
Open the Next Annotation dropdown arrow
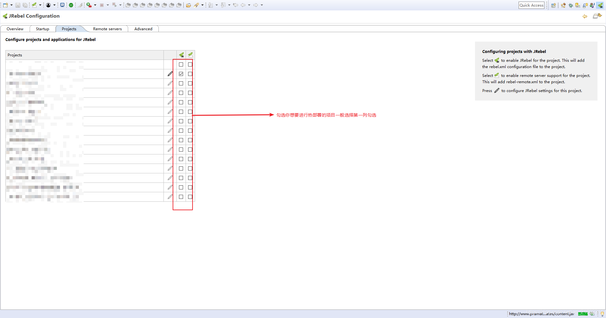point(217,5)
